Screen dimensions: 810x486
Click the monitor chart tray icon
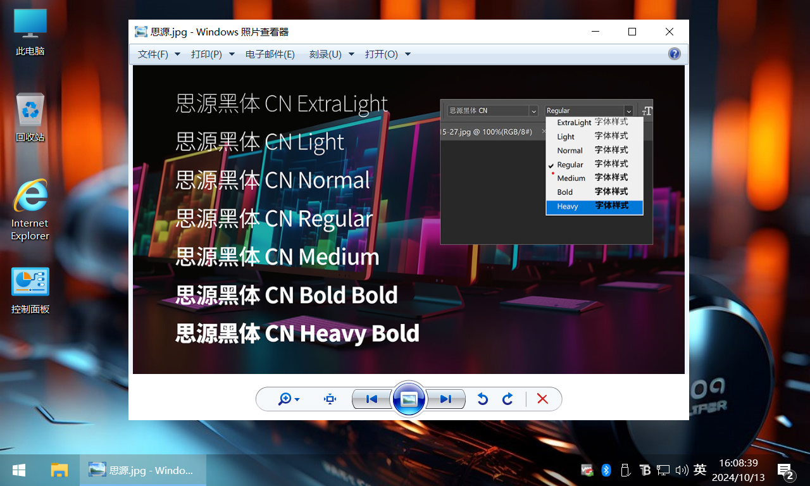coord(587,470)
